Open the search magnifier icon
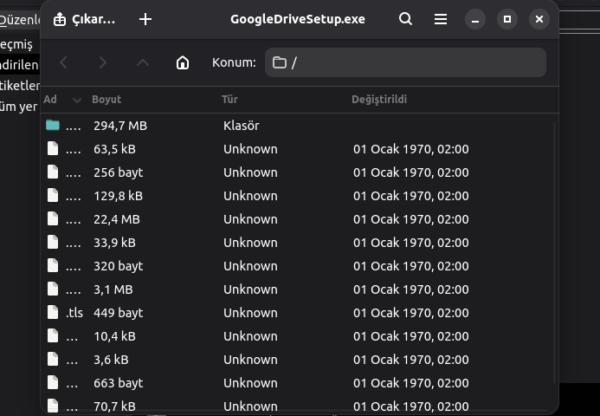600x416 pixels. [x=405, y=19]
